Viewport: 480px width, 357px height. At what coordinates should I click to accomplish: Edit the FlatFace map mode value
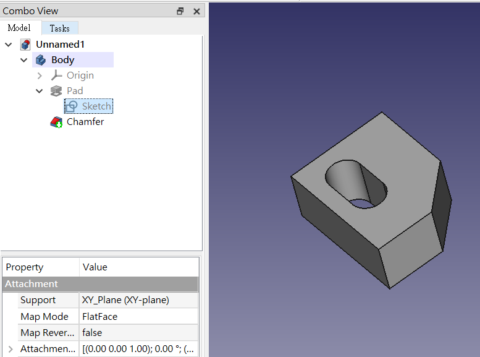pyautogui.click(x=138, y=317)
